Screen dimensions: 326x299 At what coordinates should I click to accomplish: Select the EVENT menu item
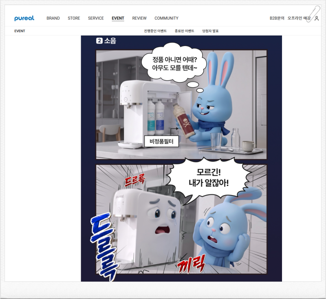118,18
